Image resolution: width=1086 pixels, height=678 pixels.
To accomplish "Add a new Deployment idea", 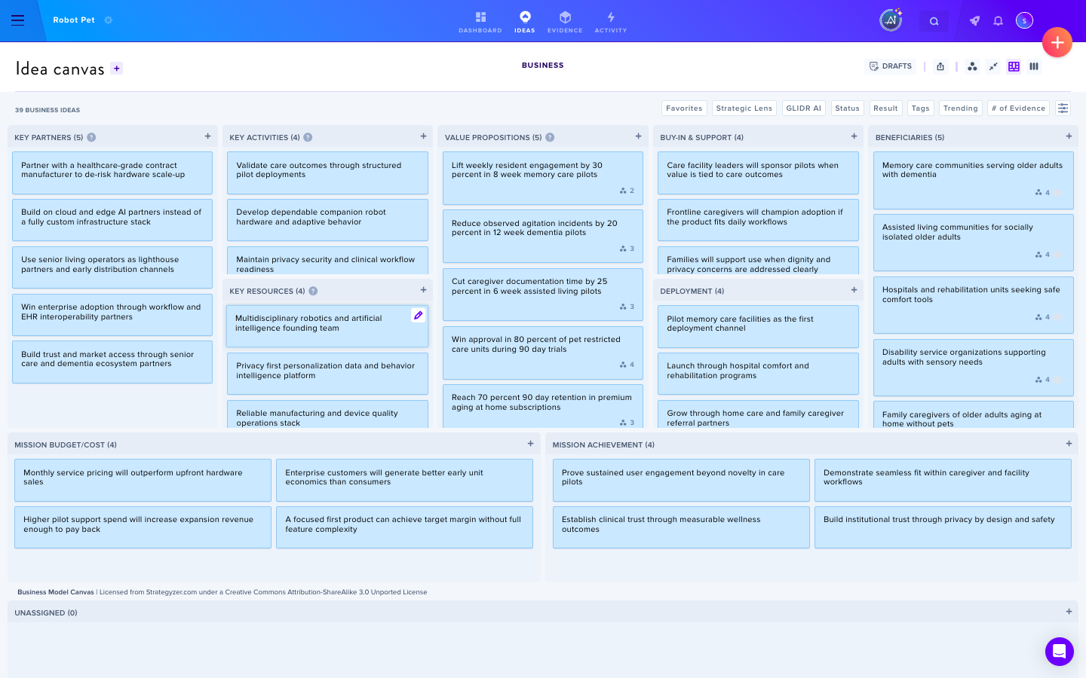I will click(x=854, y=290).
